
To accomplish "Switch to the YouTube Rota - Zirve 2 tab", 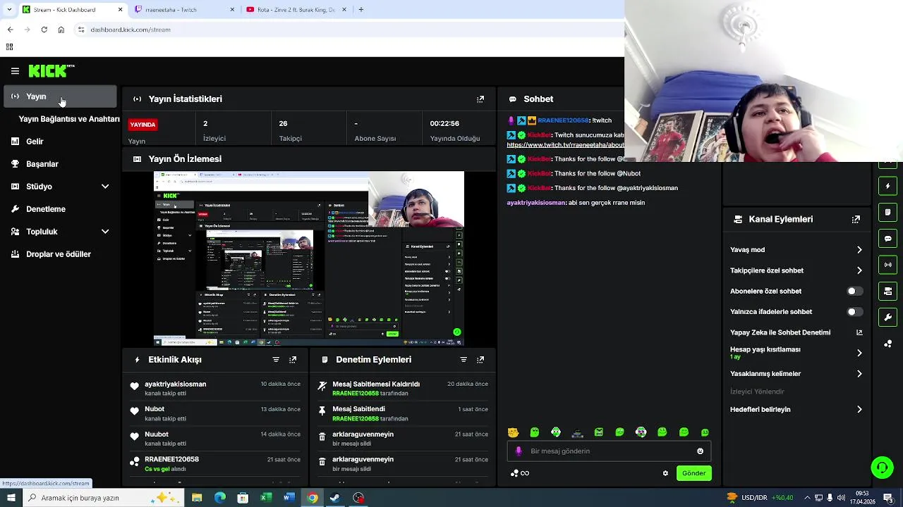I will pyautogui.click(x=296, y=10).
